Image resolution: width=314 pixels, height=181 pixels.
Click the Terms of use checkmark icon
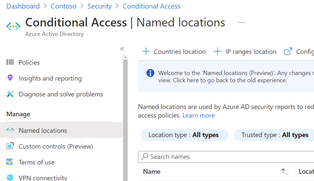(x=10, y=162)
